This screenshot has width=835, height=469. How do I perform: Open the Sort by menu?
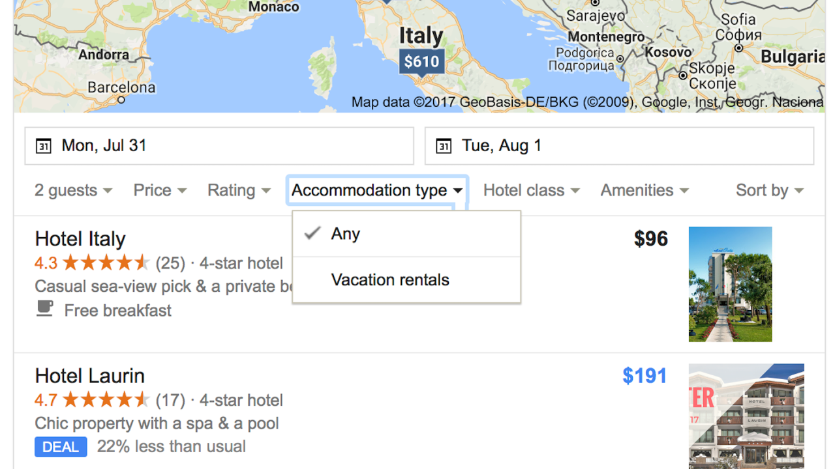769,190
